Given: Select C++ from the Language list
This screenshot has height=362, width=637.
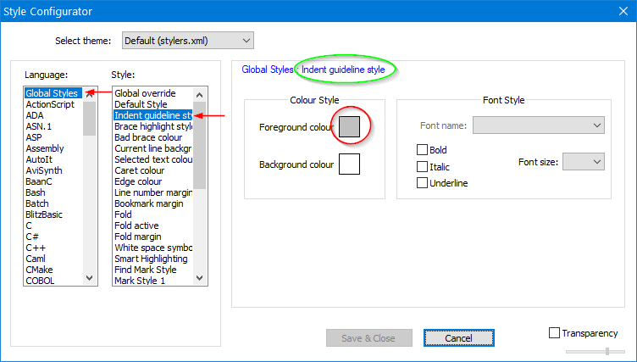Looking at the screenshot, I should 35,248.
